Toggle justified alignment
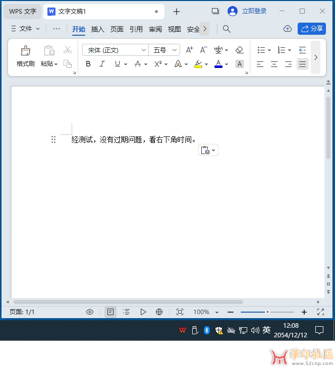335x367 pixels. coord(302,64)
